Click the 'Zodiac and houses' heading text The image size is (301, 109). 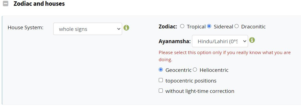(x=39, y=4)
